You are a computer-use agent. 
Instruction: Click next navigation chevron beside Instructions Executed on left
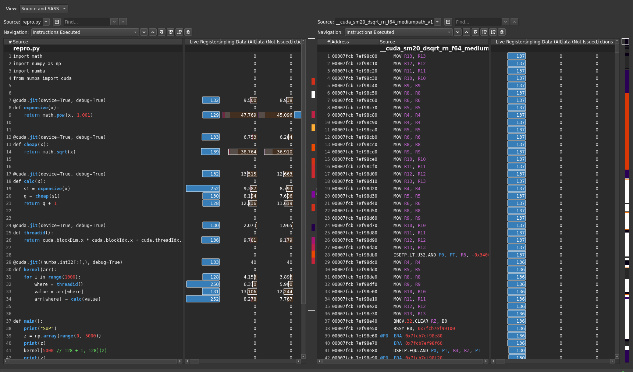pyautogui.click(x=144, y=32)
